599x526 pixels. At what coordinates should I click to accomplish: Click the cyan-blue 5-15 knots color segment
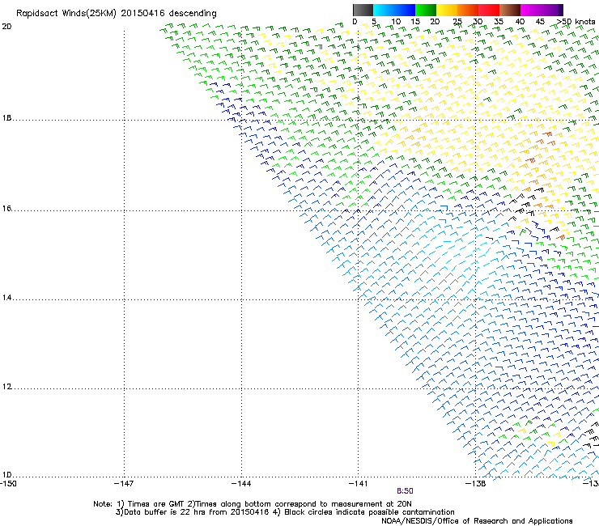394,10
